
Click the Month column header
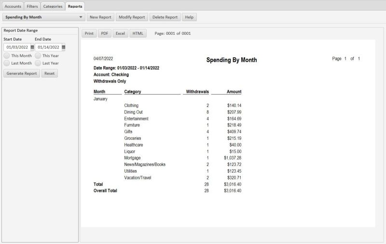point(99,92)
